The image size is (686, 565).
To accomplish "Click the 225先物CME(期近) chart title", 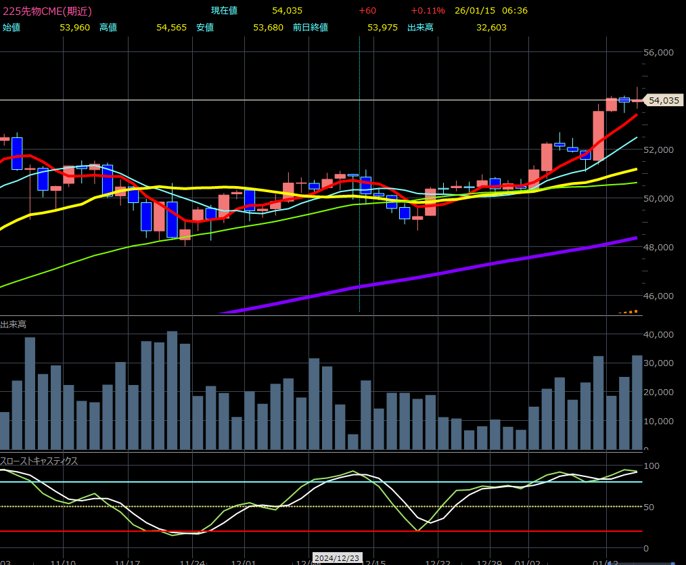I will [47, 11].
